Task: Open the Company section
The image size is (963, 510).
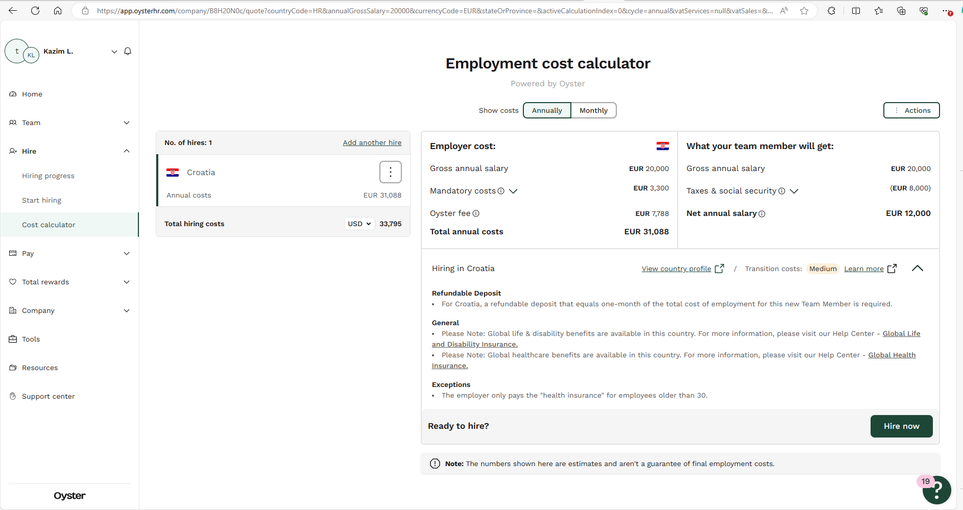Action: [38, 310]
